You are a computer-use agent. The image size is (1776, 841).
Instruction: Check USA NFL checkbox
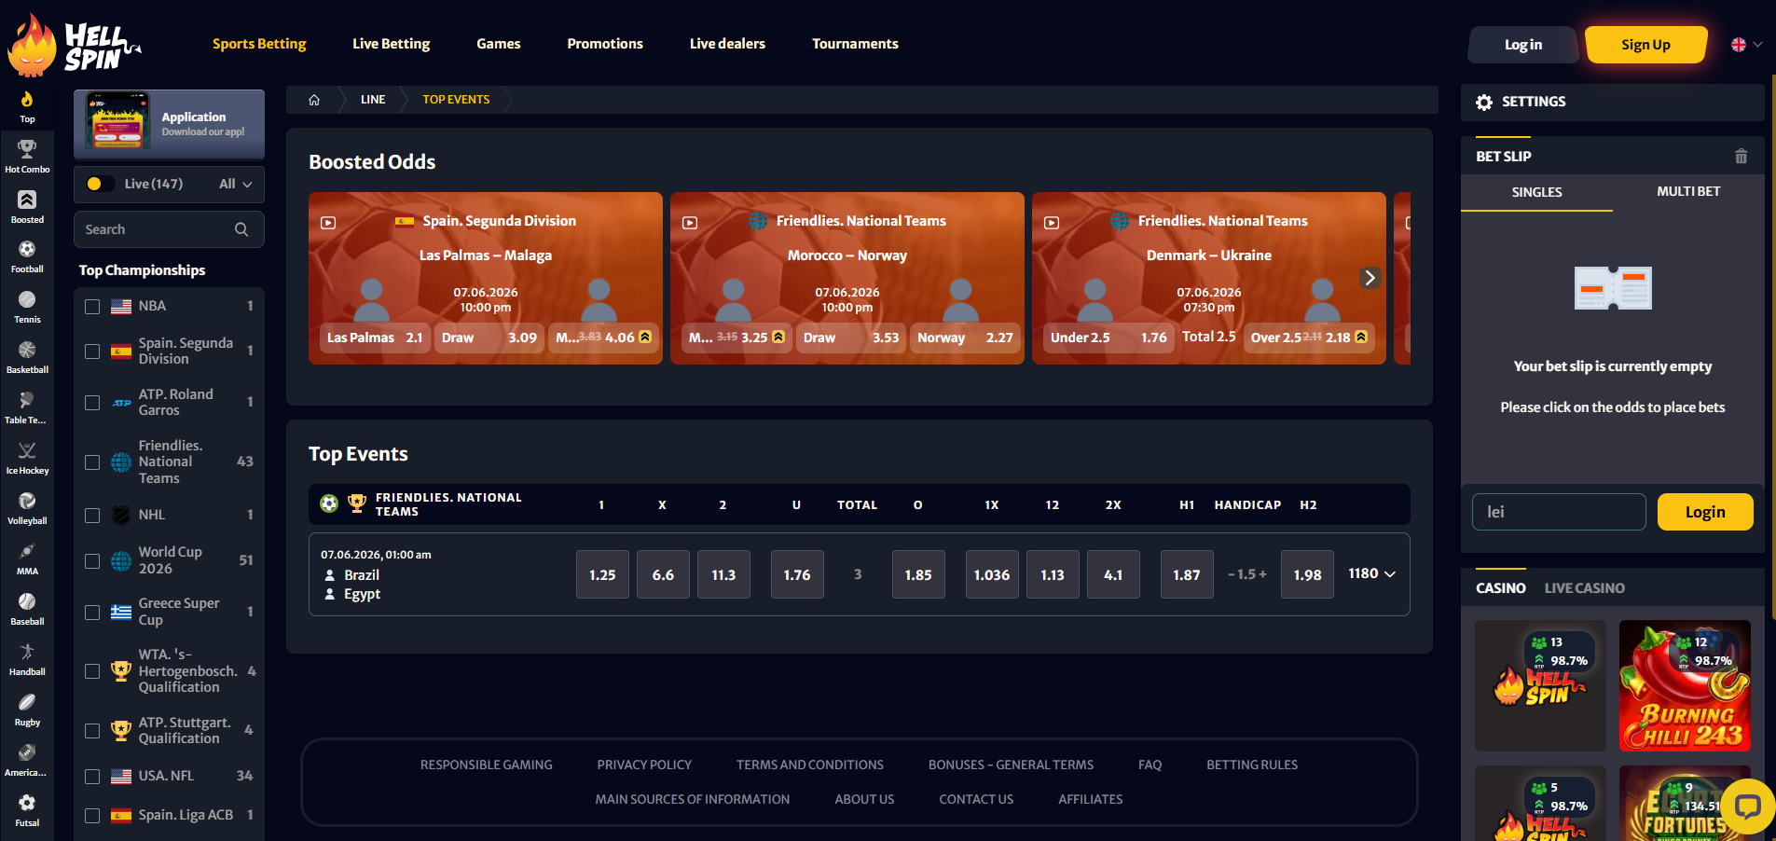pos(92,777)
